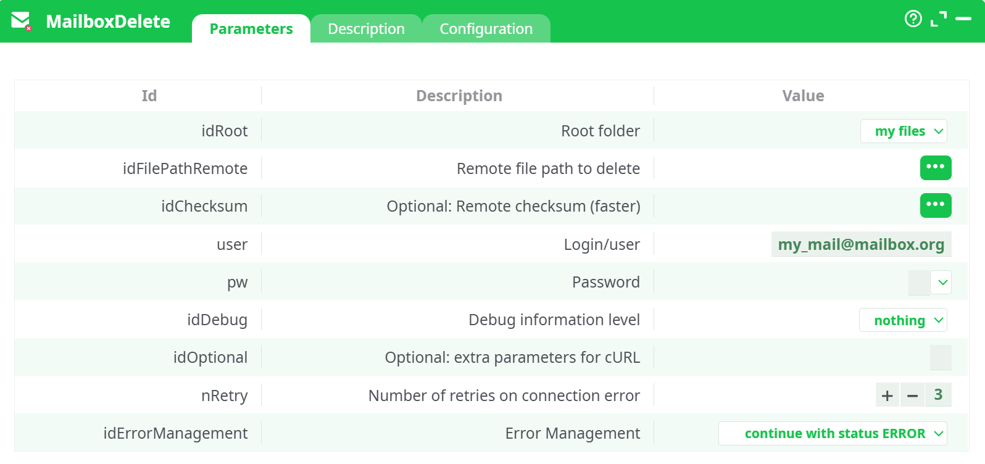Open the Remote file path ellipsis picker
Screen dimensions: 985x464
[936, 168]
